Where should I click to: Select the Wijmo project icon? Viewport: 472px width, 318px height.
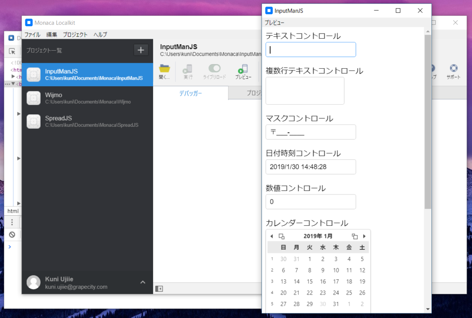pyautogui.click(x=33, y=98)
